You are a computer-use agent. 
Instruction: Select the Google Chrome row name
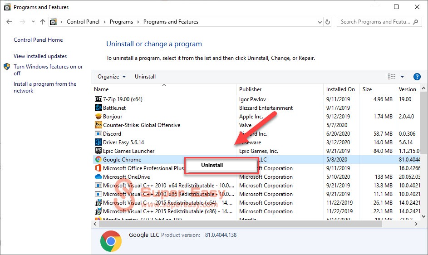point(122,159)
